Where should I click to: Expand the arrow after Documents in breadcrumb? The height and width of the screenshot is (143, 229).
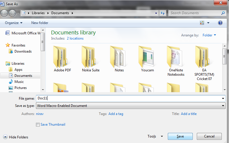72,13
